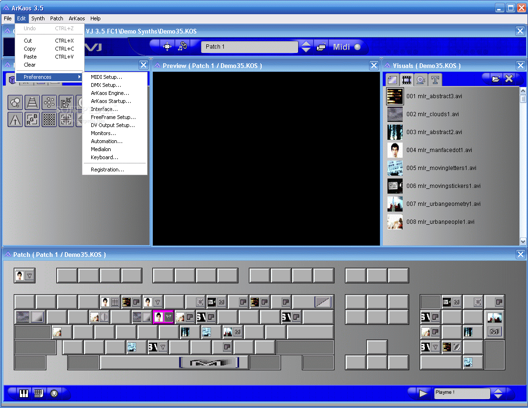This screenshot has height=408, width=528.
Task: Click the Playme ! text field
Action: click(x=462, y=393)
